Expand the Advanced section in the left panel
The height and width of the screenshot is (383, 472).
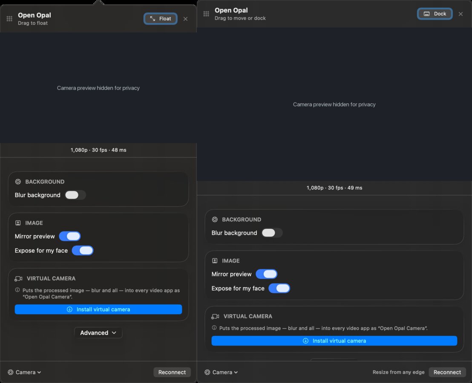(98, 333)
